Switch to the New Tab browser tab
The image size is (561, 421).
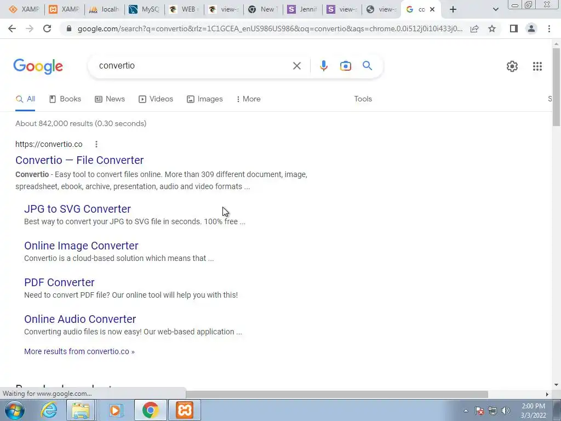(x=263, y=9)
